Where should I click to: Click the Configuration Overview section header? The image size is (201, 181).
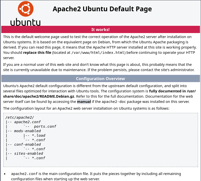[100, 79]
